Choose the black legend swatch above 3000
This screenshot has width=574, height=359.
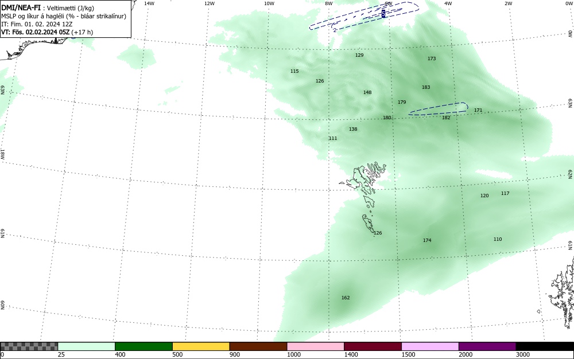545,346
